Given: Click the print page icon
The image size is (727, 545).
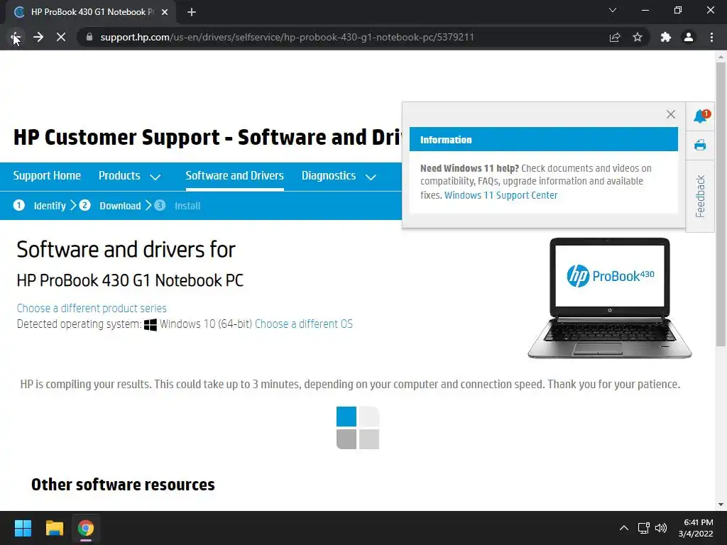Looking at the screenshot, I should [700, 145].
